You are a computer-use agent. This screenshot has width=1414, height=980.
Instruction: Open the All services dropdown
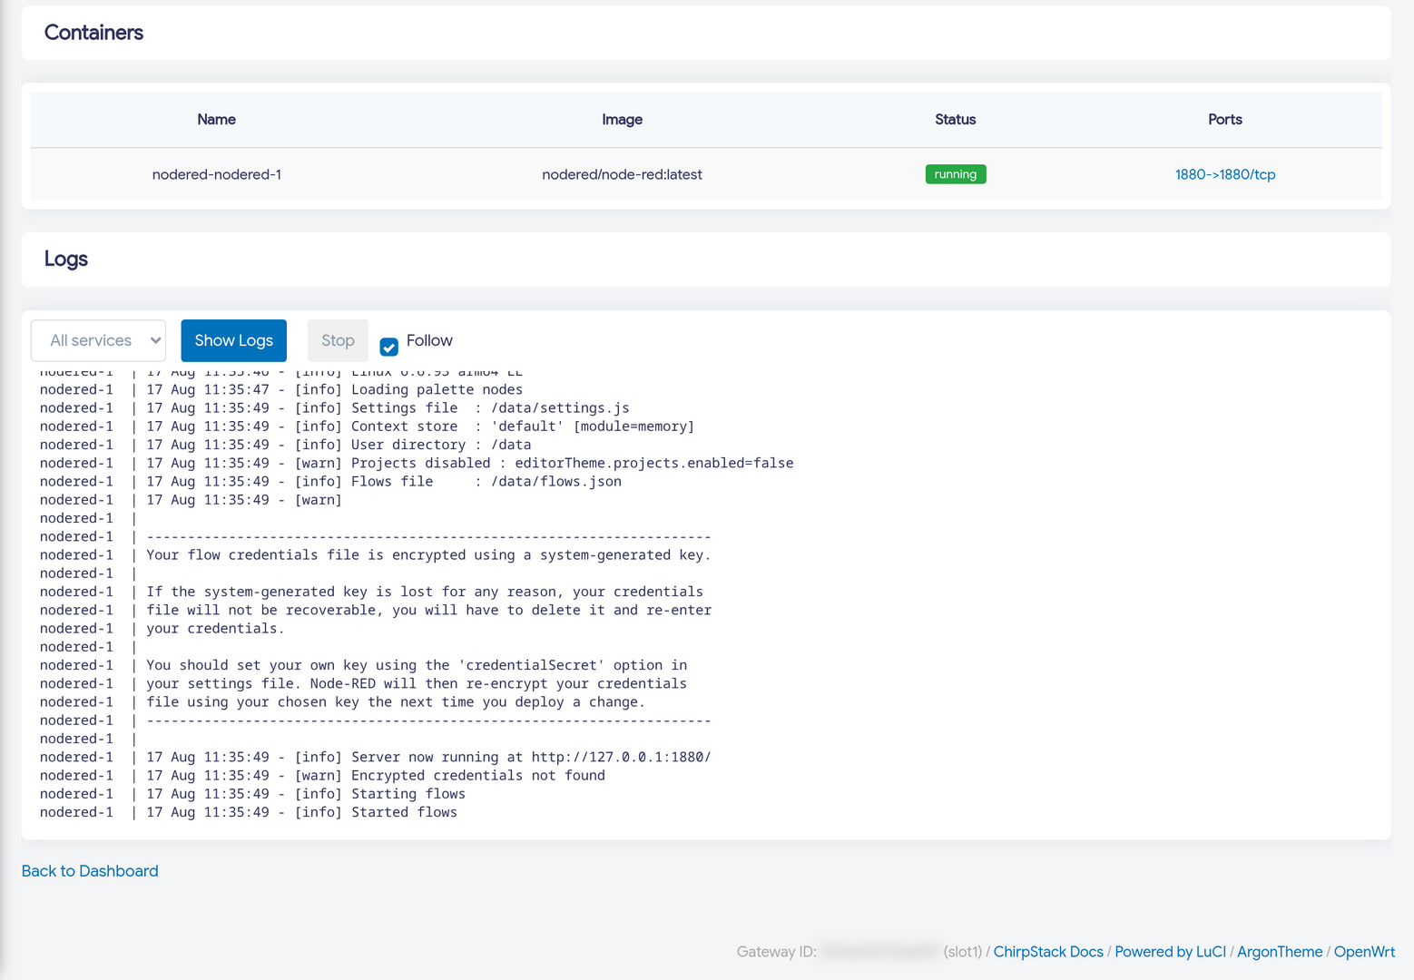(x=98, y=340)
